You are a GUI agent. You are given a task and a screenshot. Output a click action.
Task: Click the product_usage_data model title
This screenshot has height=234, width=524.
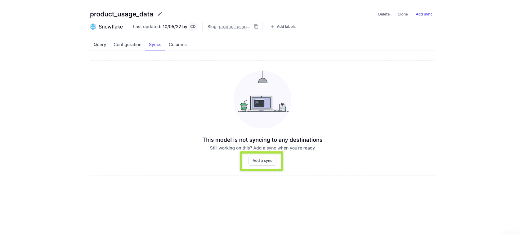pos(121,14)
